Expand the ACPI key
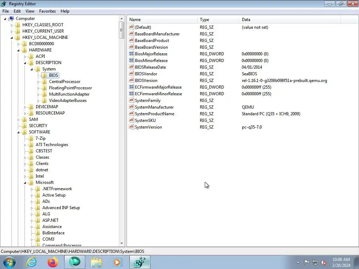The height and width of the screenshot is (269, 359). tap(25, 56)
